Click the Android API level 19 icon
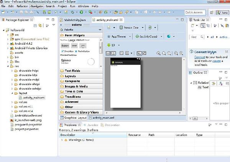Image resolution: width=230 pixels, height=162 pixels. click(x=109, y=45)
